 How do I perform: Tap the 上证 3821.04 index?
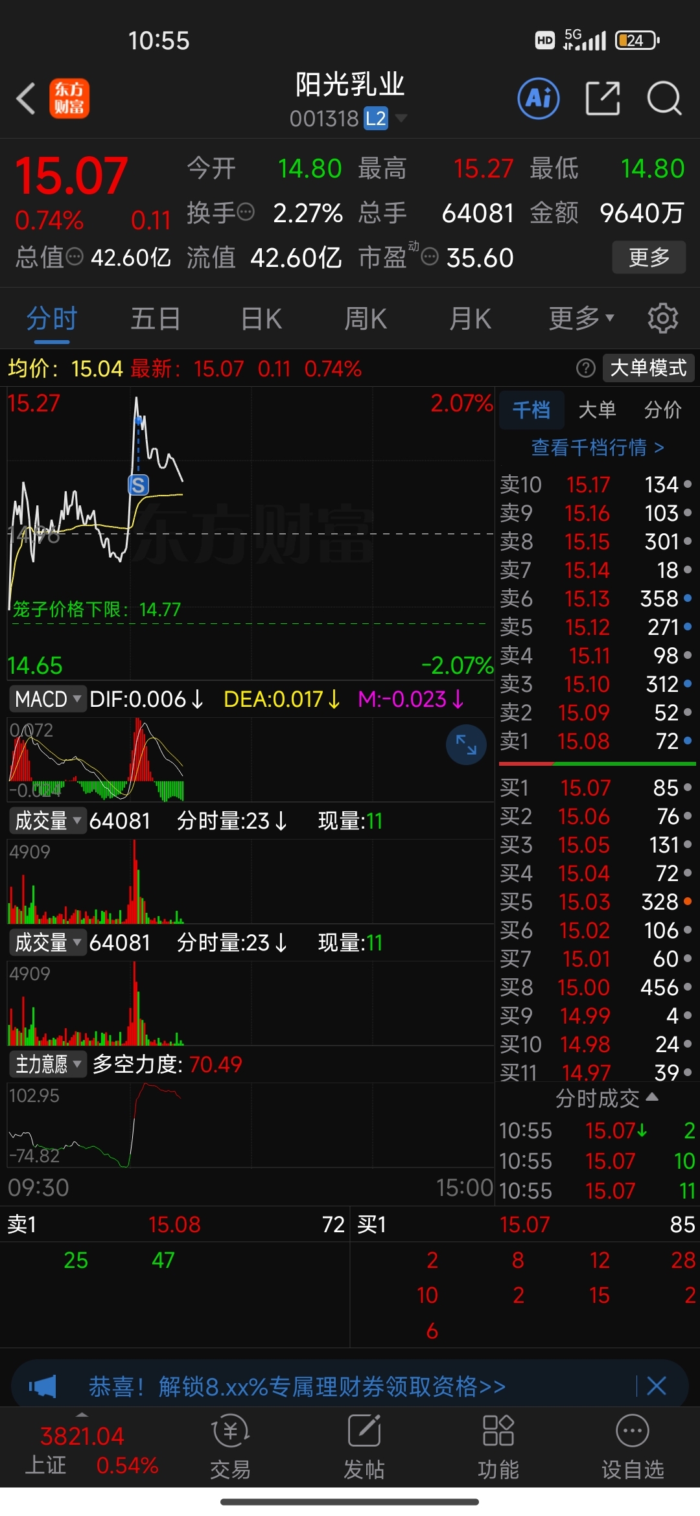point(91,1450)
